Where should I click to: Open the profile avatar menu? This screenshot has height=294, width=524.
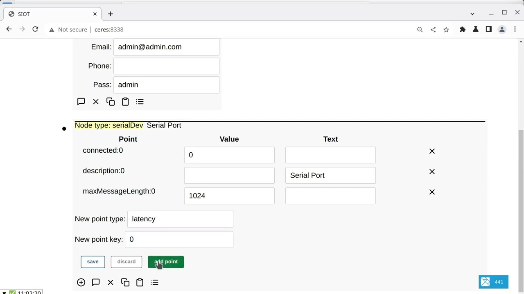pyautogui.click(x=502, y=29)
